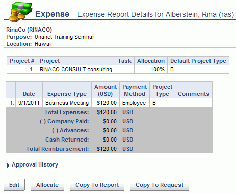Select the Default Project Type header

(x=198, y=61)
